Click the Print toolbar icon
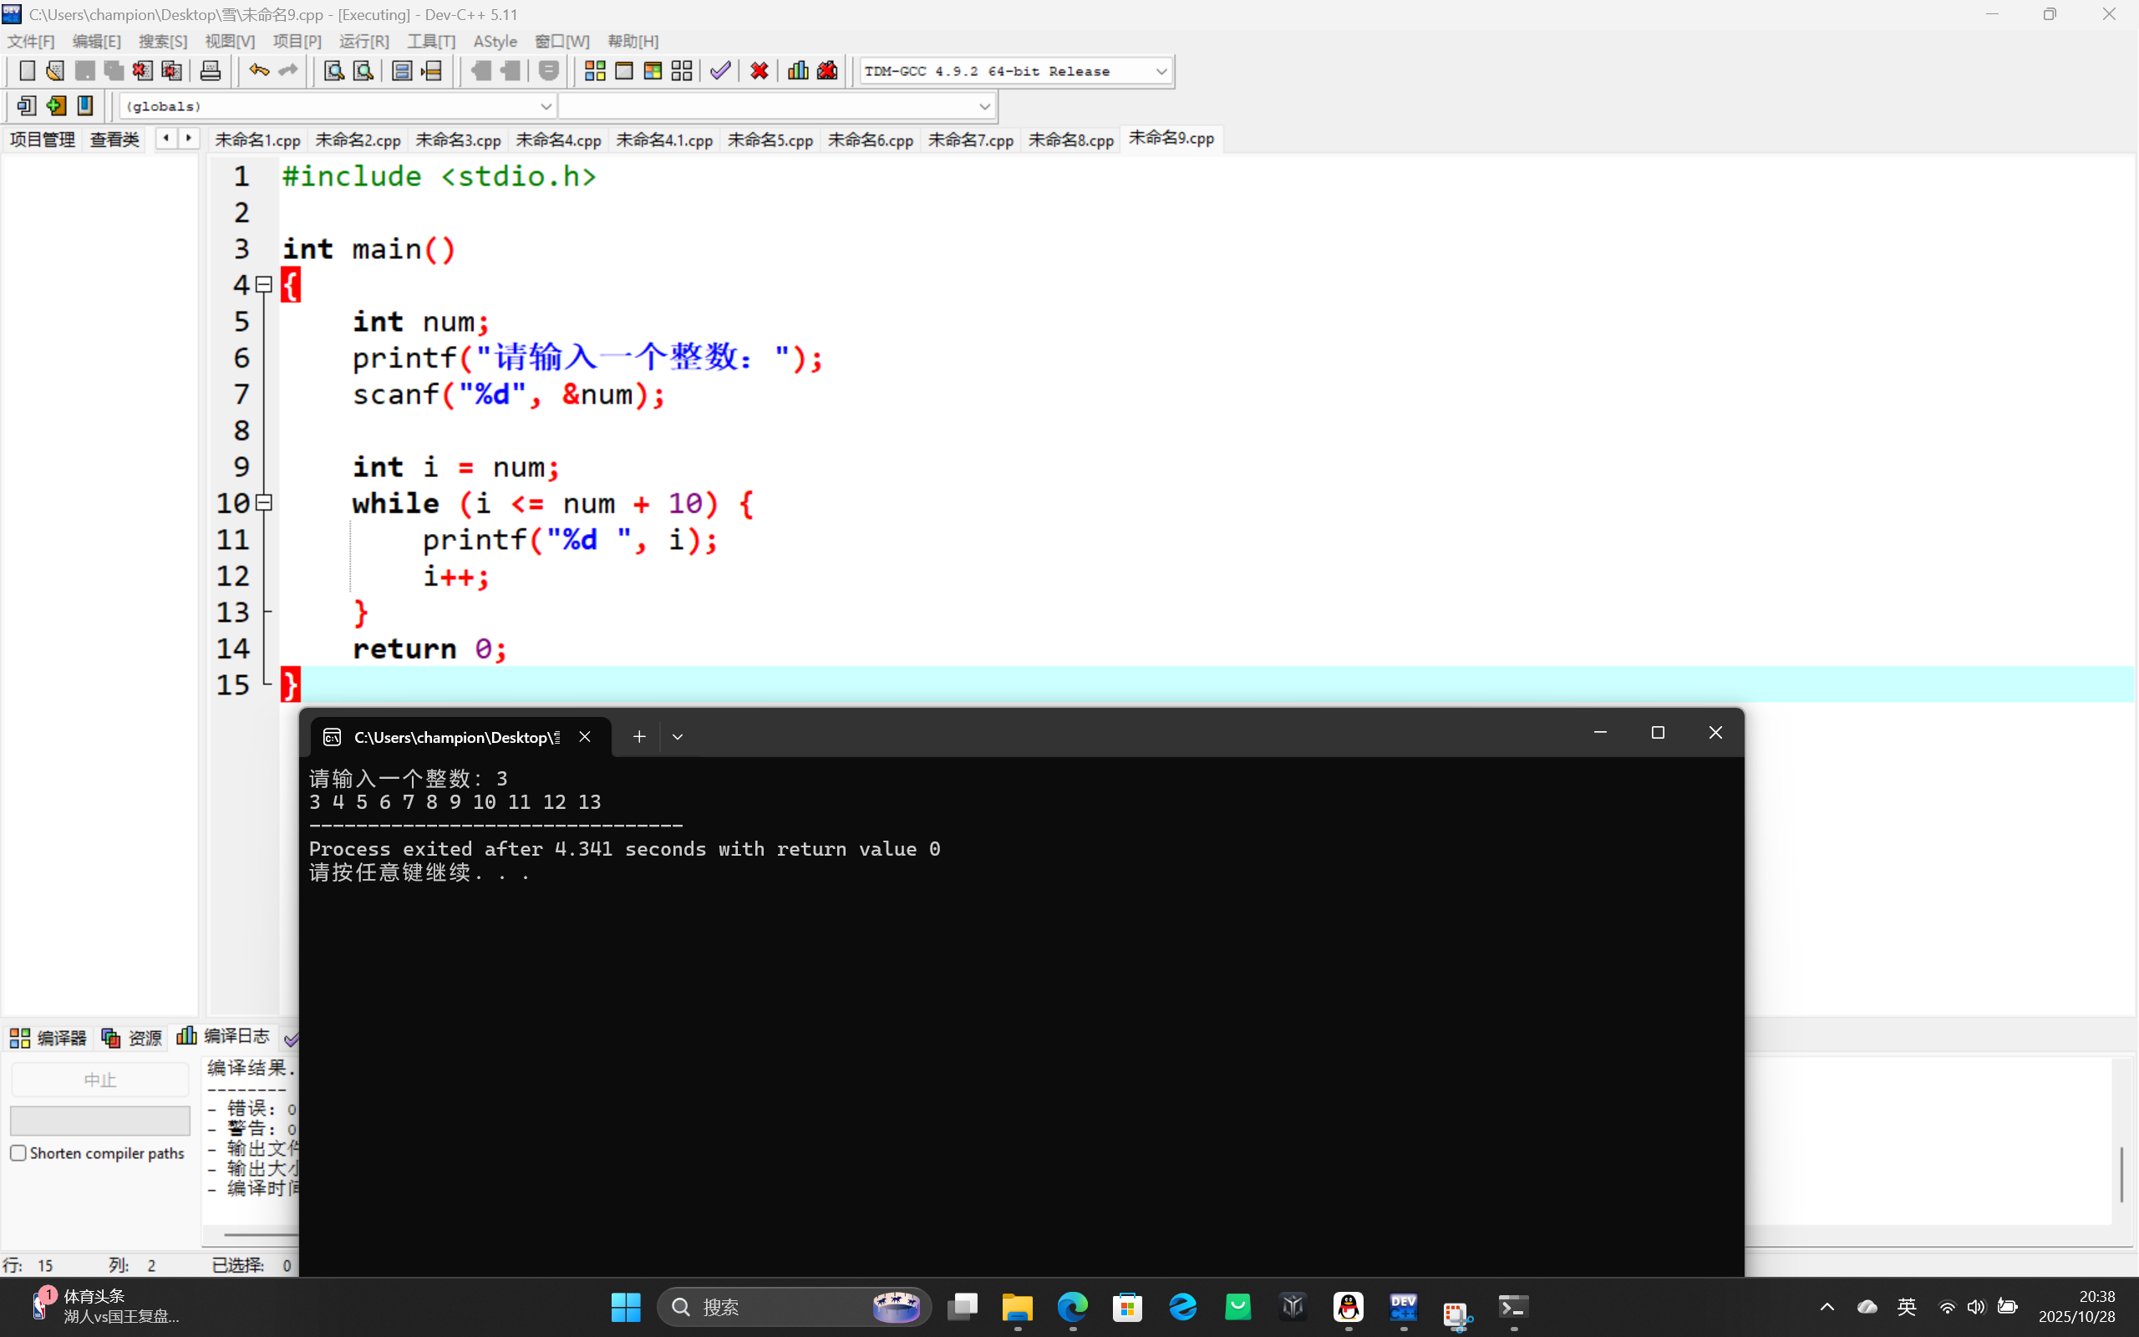Screen dimensions: 2139x1337 pos(211,71)
